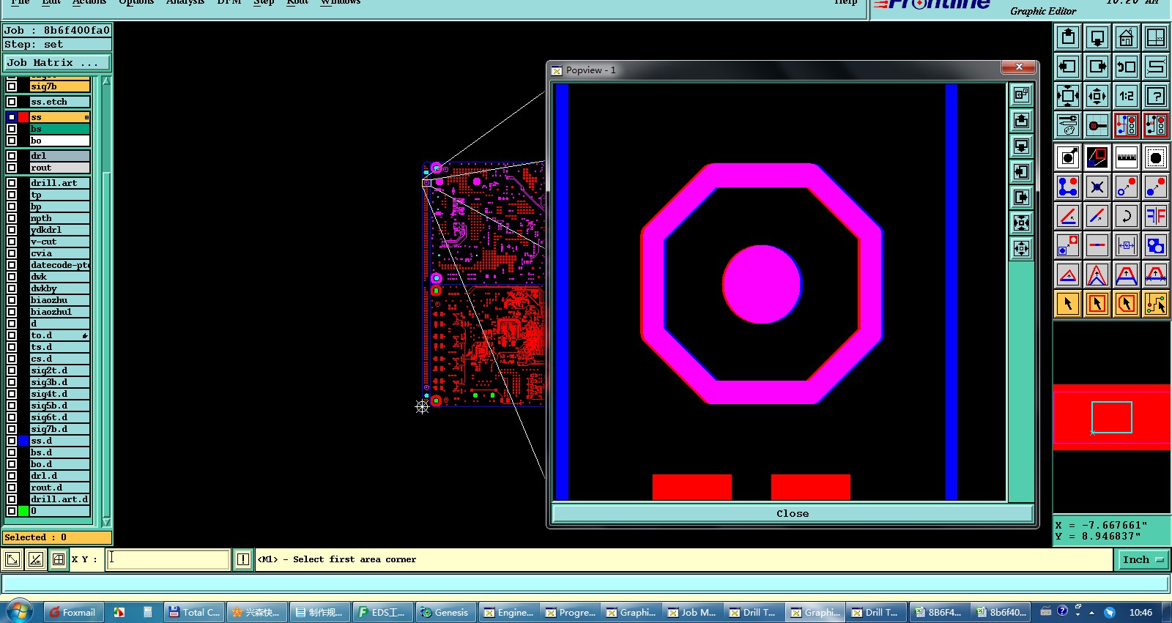Select the sig2t.d layer row
This screenshot has height=623, width=1172.
pyautogui.click(x=59, y=370)
